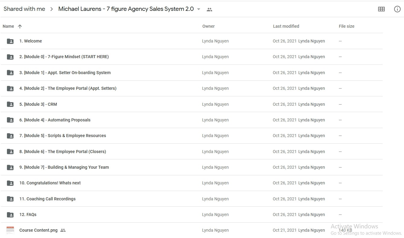
Task: Switch to grid layout view
Action: (381, 9)
